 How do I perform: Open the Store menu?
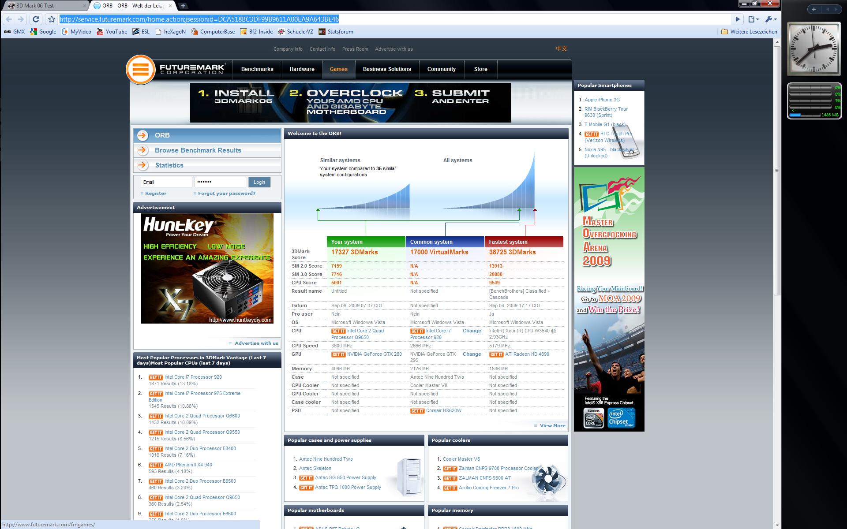click(x=481, y=69)
